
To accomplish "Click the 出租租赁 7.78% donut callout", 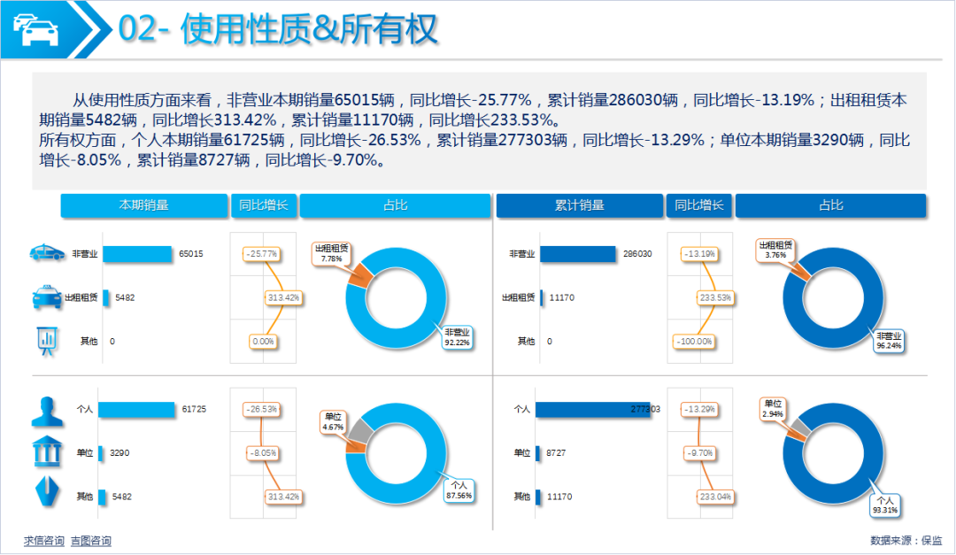I will (x=331, y=253).
